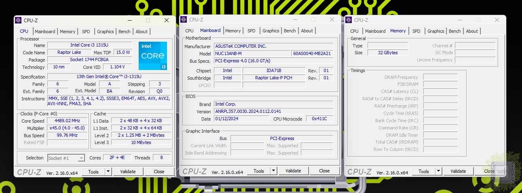Open SPD tab in right window
This screenshot has height=193, width=522.
(416, 31)
